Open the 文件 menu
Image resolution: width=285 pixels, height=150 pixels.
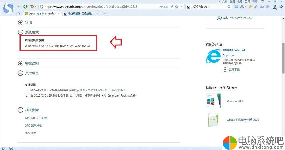(x=225, y=1)
